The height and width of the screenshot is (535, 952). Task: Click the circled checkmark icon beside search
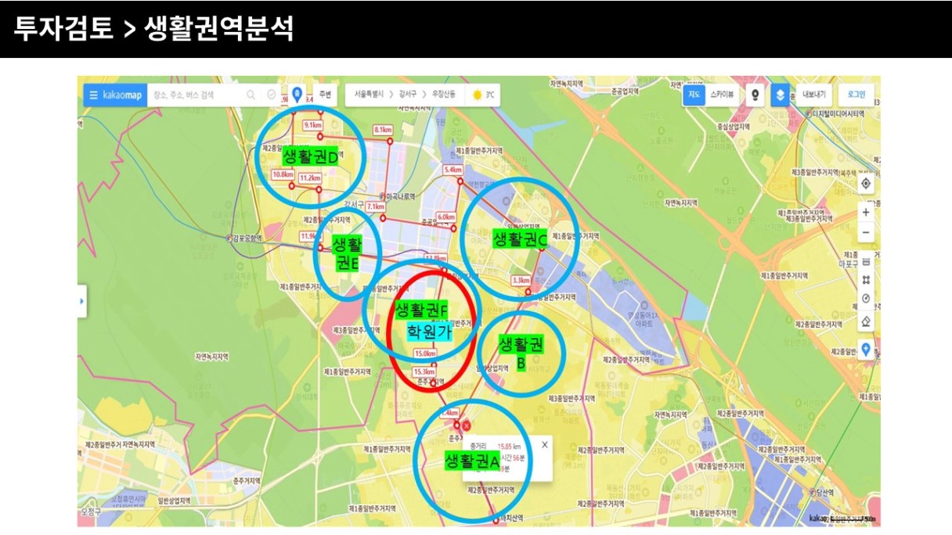pyautogui.click(x=272, y=95)
